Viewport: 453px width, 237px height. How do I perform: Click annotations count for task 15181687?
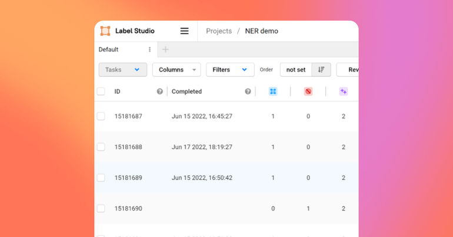pos(273,116)
